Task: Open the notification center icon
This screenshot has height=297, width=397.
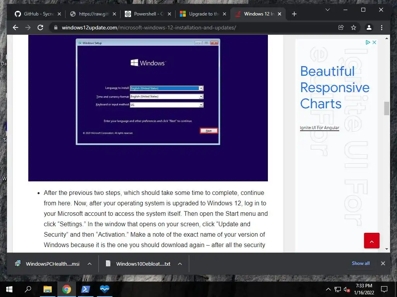Action: pyautogui.click(x=384, y=289)
